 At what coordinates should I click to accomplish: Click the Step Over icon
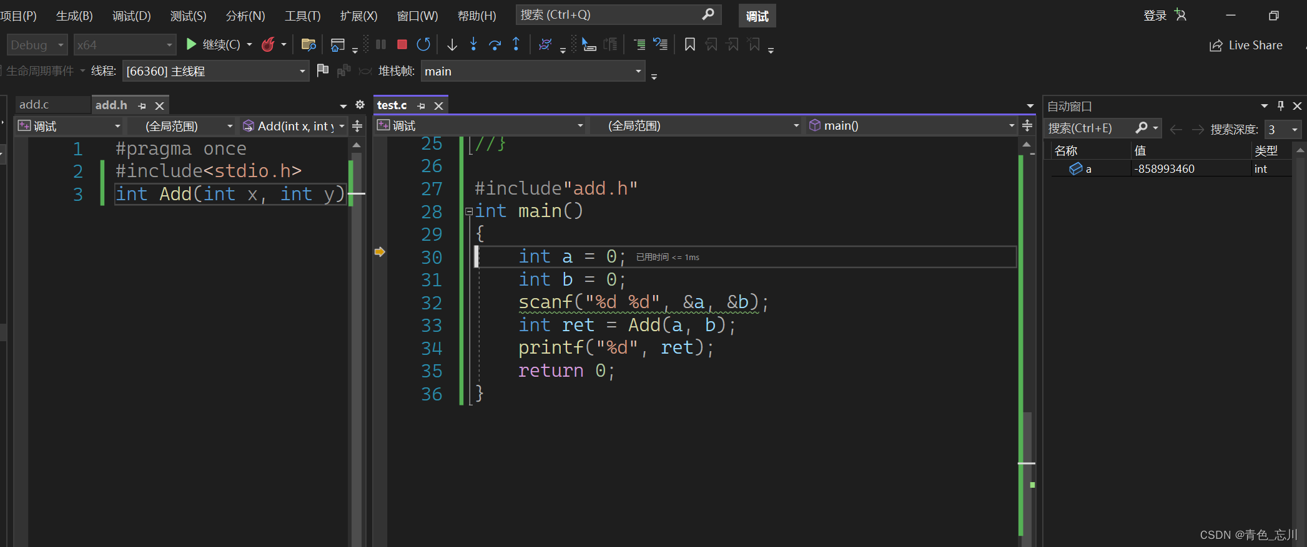pyautogui.click(x=495, y=44)
